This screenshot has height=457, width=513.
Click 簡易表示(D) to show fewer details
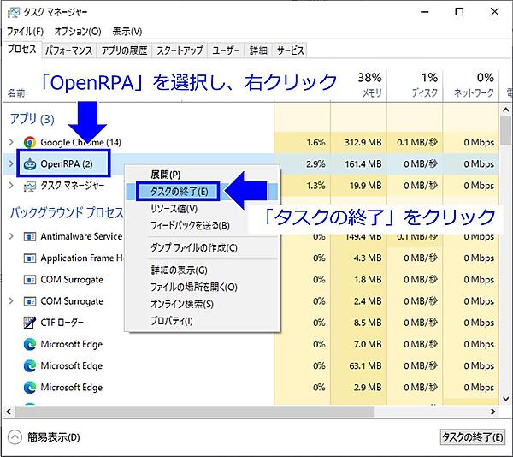[x=54, y=437]
